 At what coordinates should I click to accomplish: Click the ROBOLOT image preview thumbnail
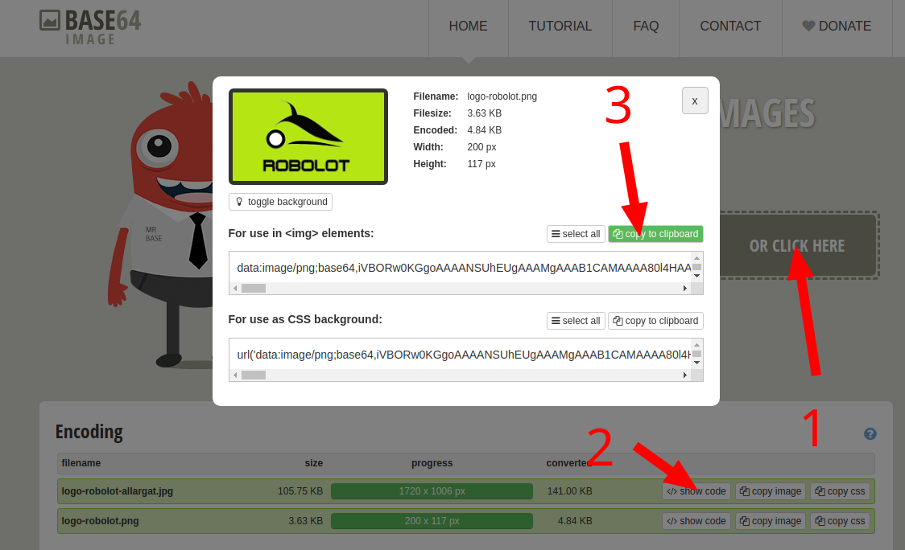(x=308, y=136)
